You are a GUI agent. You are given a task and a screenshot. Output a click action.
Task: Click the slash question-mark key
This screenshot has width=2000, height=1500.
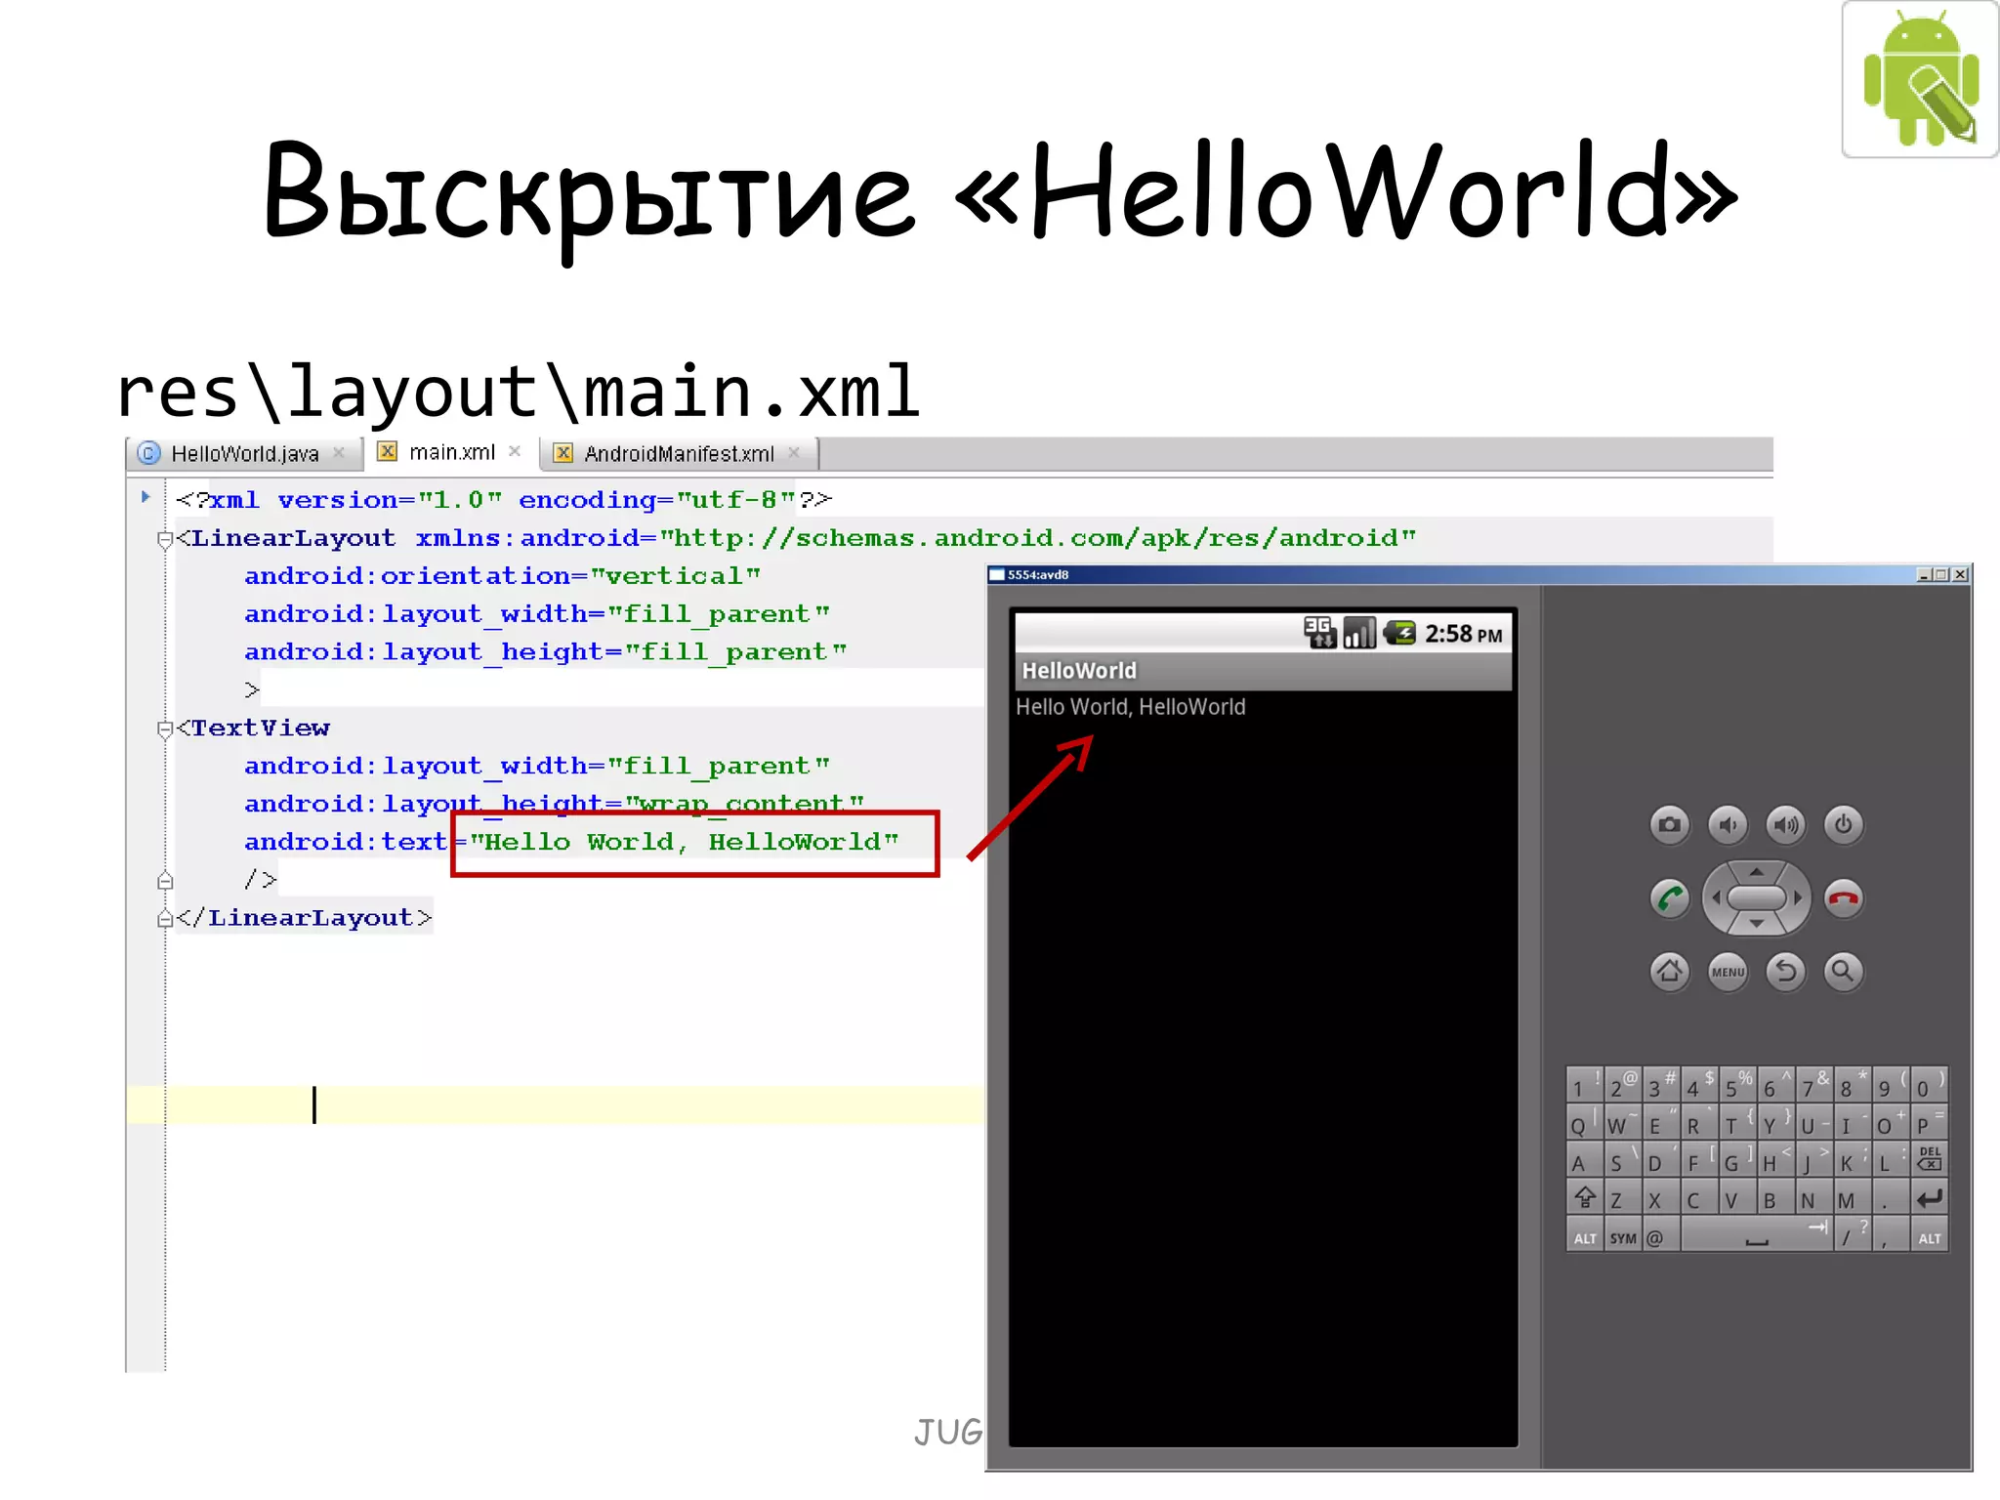pyautogui.click(x=1853, y=1236)
